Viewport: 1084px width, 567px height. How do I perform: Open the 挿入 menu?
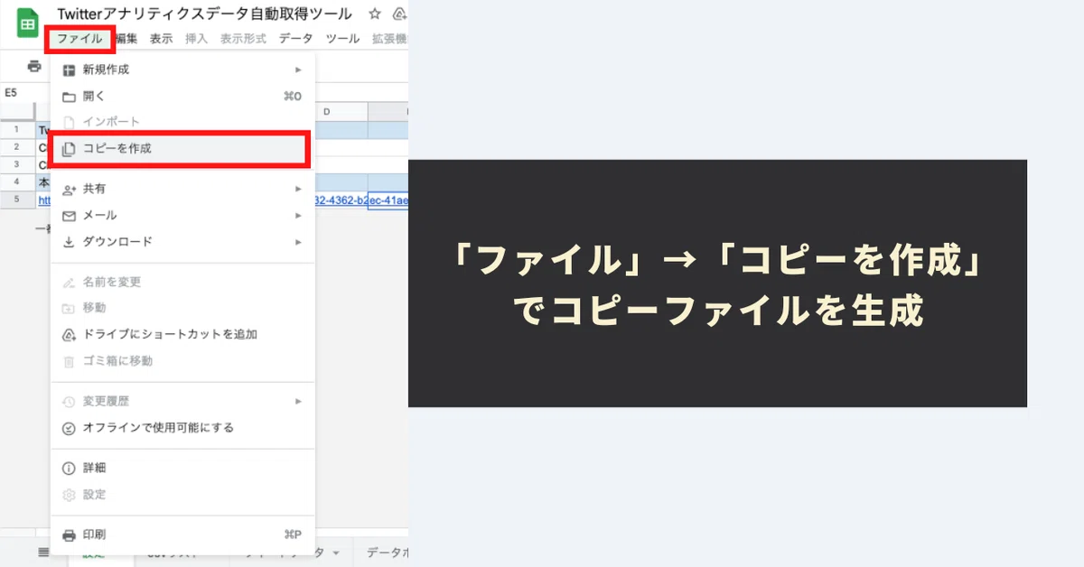[196, 39]
